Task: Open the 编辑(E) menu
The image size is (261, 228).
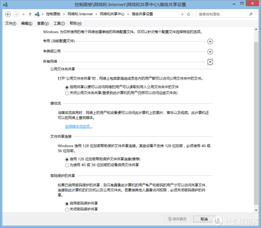Action: (x=26, y=23)
